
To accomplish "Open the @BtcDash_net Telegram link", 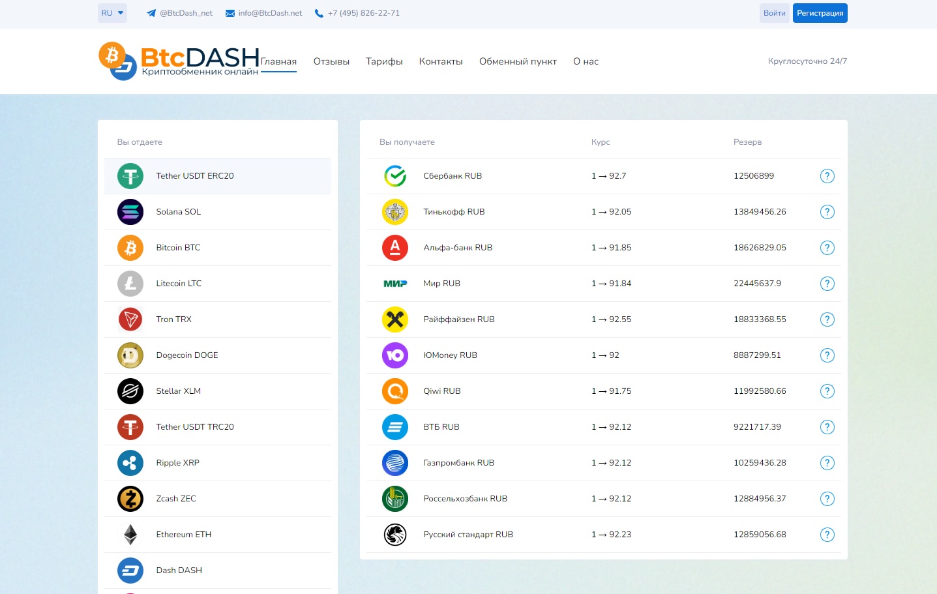I will 180,13.
